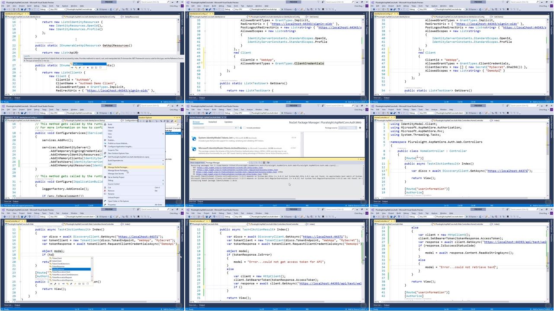The width and height of the screenshot is (554, 311).
Task: Click the localhost:44371 link in the using IdentityModel.Client window
Action: coord(507,171)
